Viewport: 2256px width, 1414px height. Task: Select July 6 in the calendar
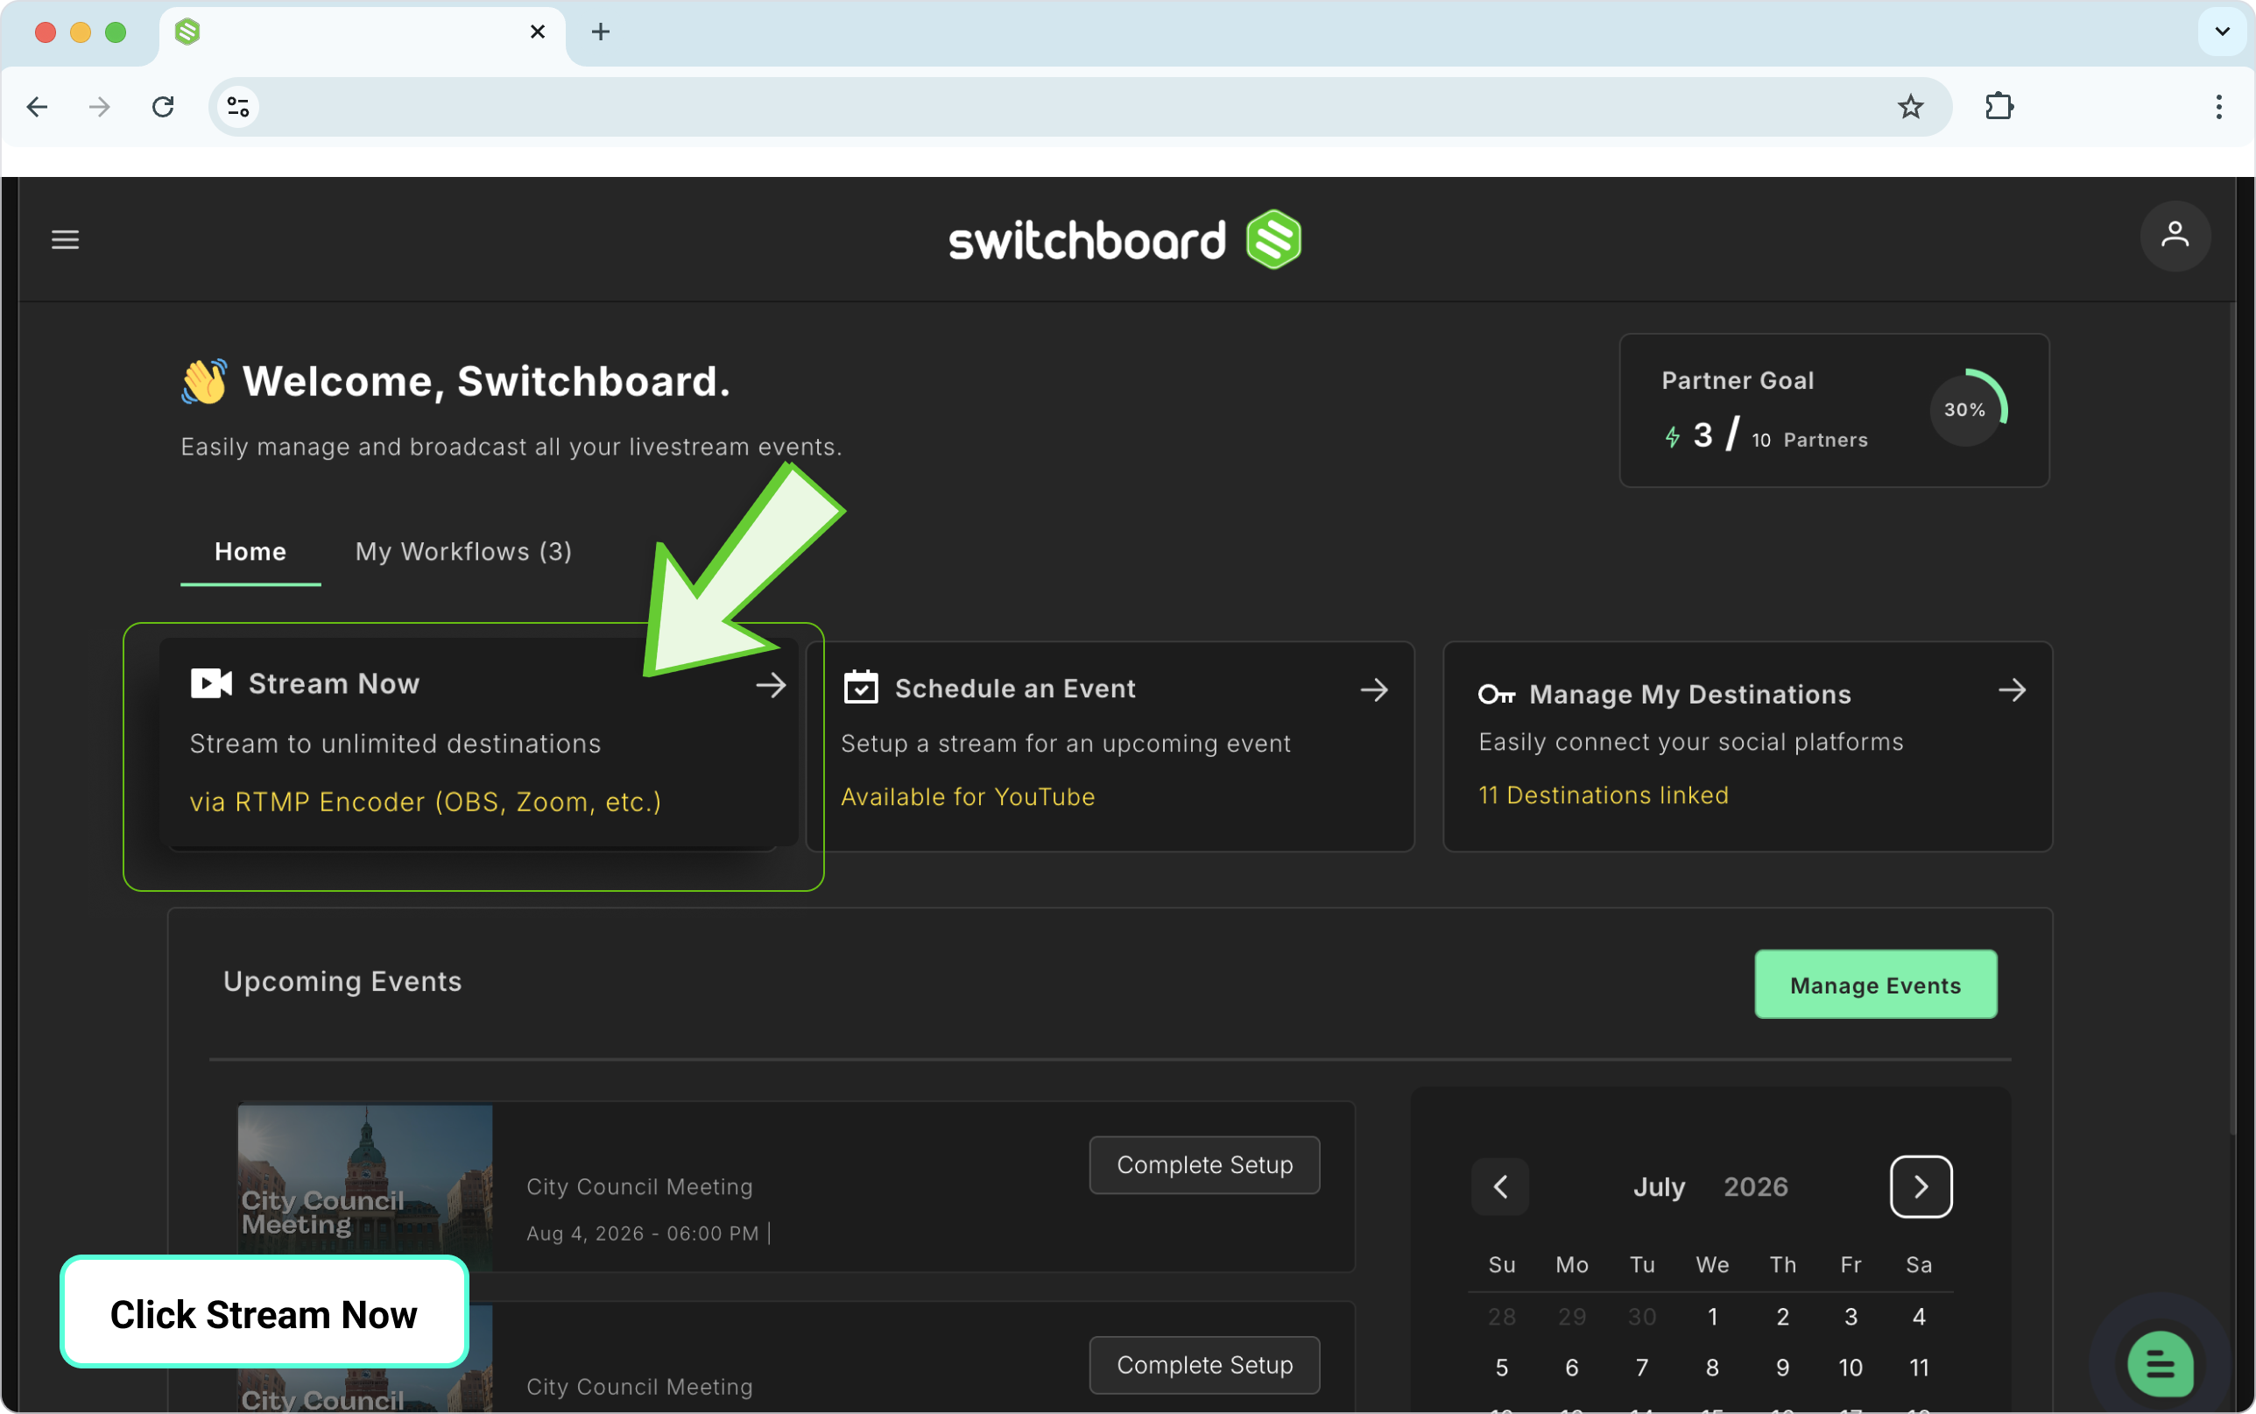tap(1572, 1368)
